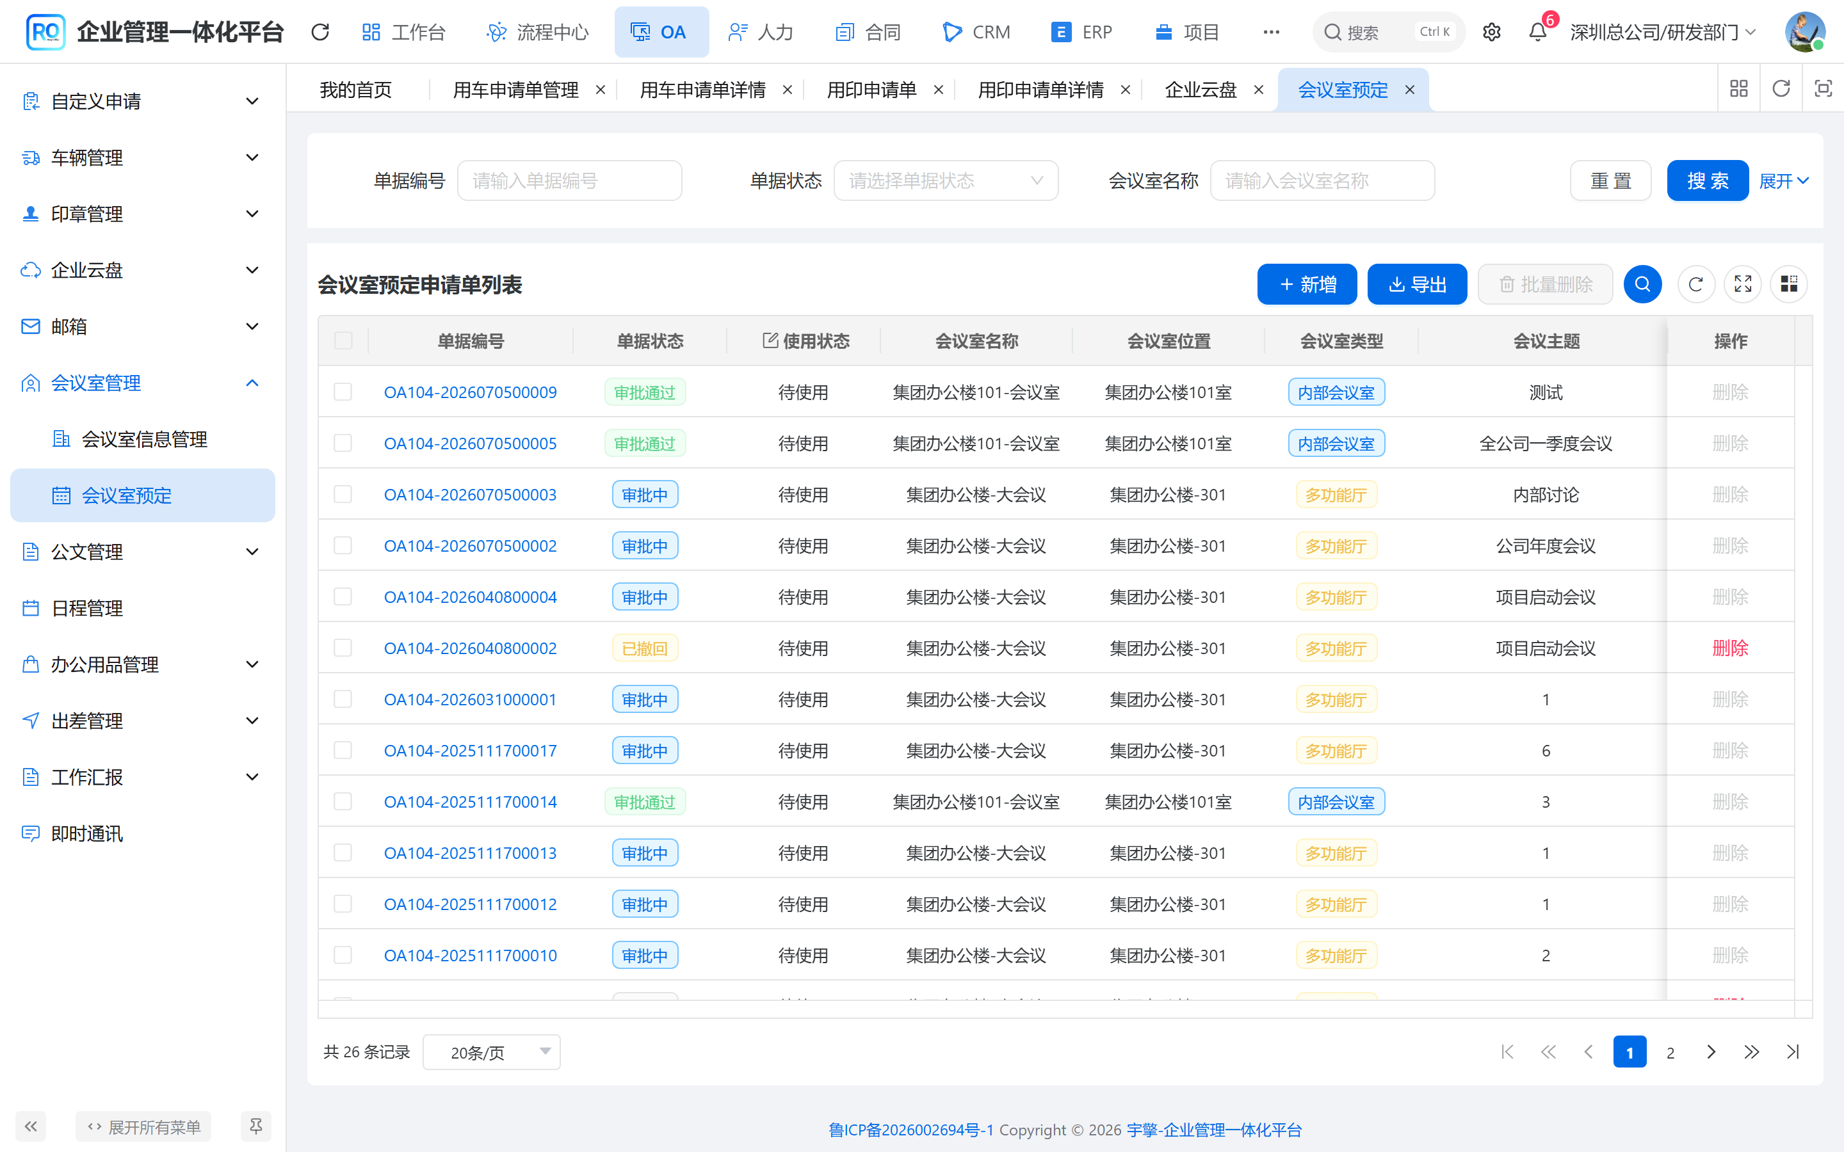
Task: Expand 展开 more filters
Action: point(1784,180)
